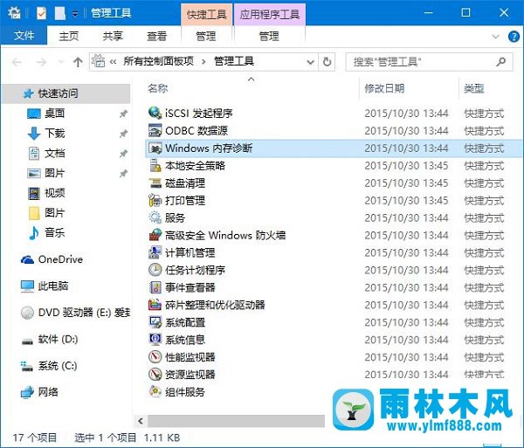The height and width of the screenshot is (448, 524).
Task: Unpin 下载 using its pin icon
Action: 123,134
